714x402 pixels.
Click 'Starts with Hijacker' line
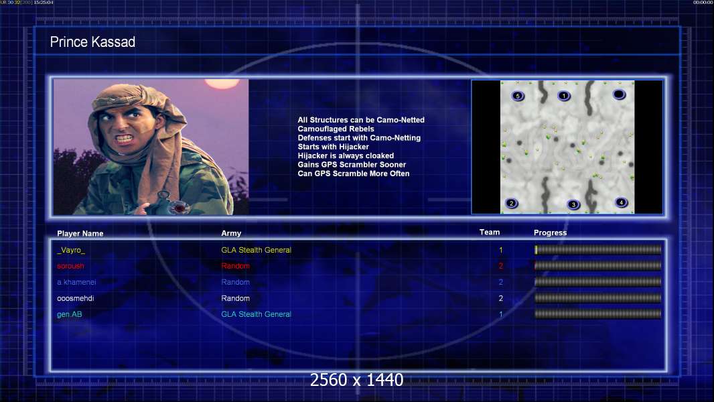click(334, 147)
